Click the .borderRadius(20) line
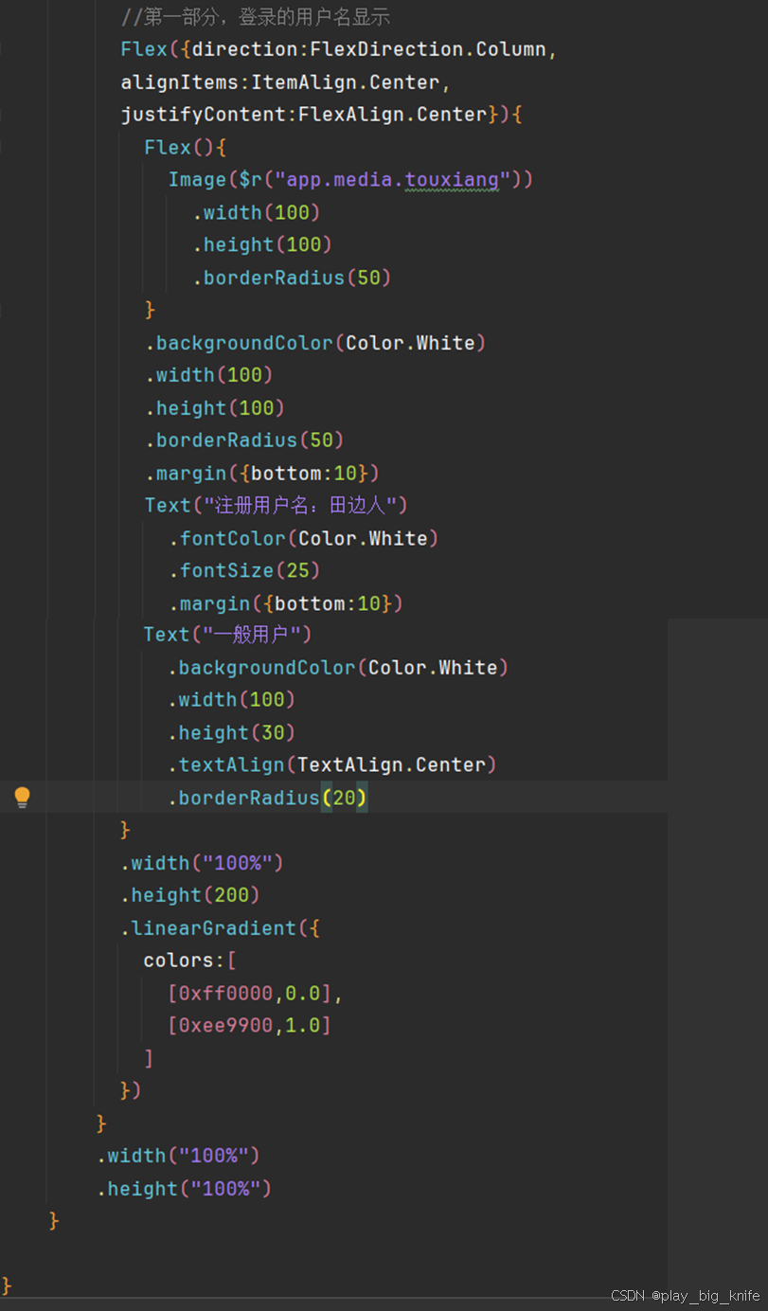The width and height of the screenshot is (768, 1311). click(267, 798)
